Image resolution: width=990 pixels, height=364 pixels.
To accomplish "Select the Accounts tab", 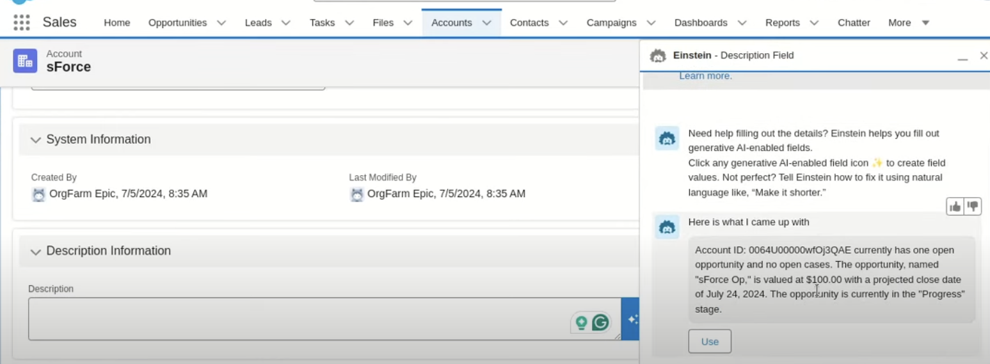I will pyautogui.click(x=452, y=22).
